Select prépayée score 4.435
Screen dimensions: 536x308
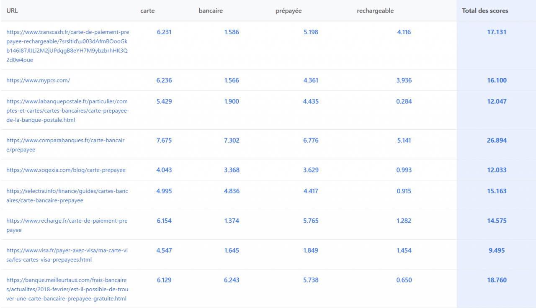click(311, 101)
